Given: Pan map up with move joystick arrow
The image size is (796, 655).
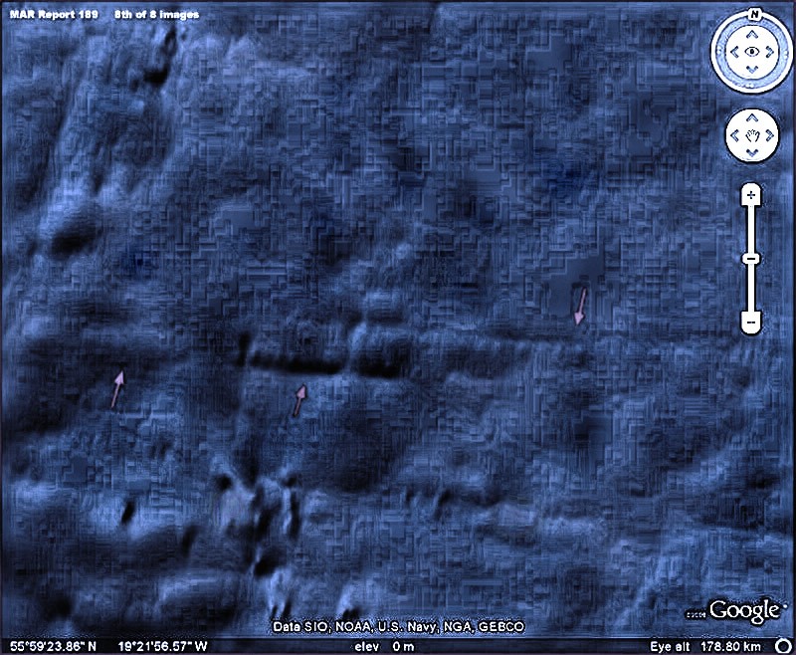Looking at the screenshot, I should click(752, 116).
